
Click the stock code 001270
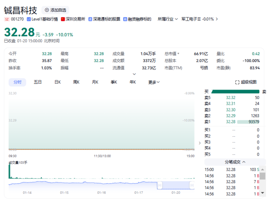pos(17,19)
